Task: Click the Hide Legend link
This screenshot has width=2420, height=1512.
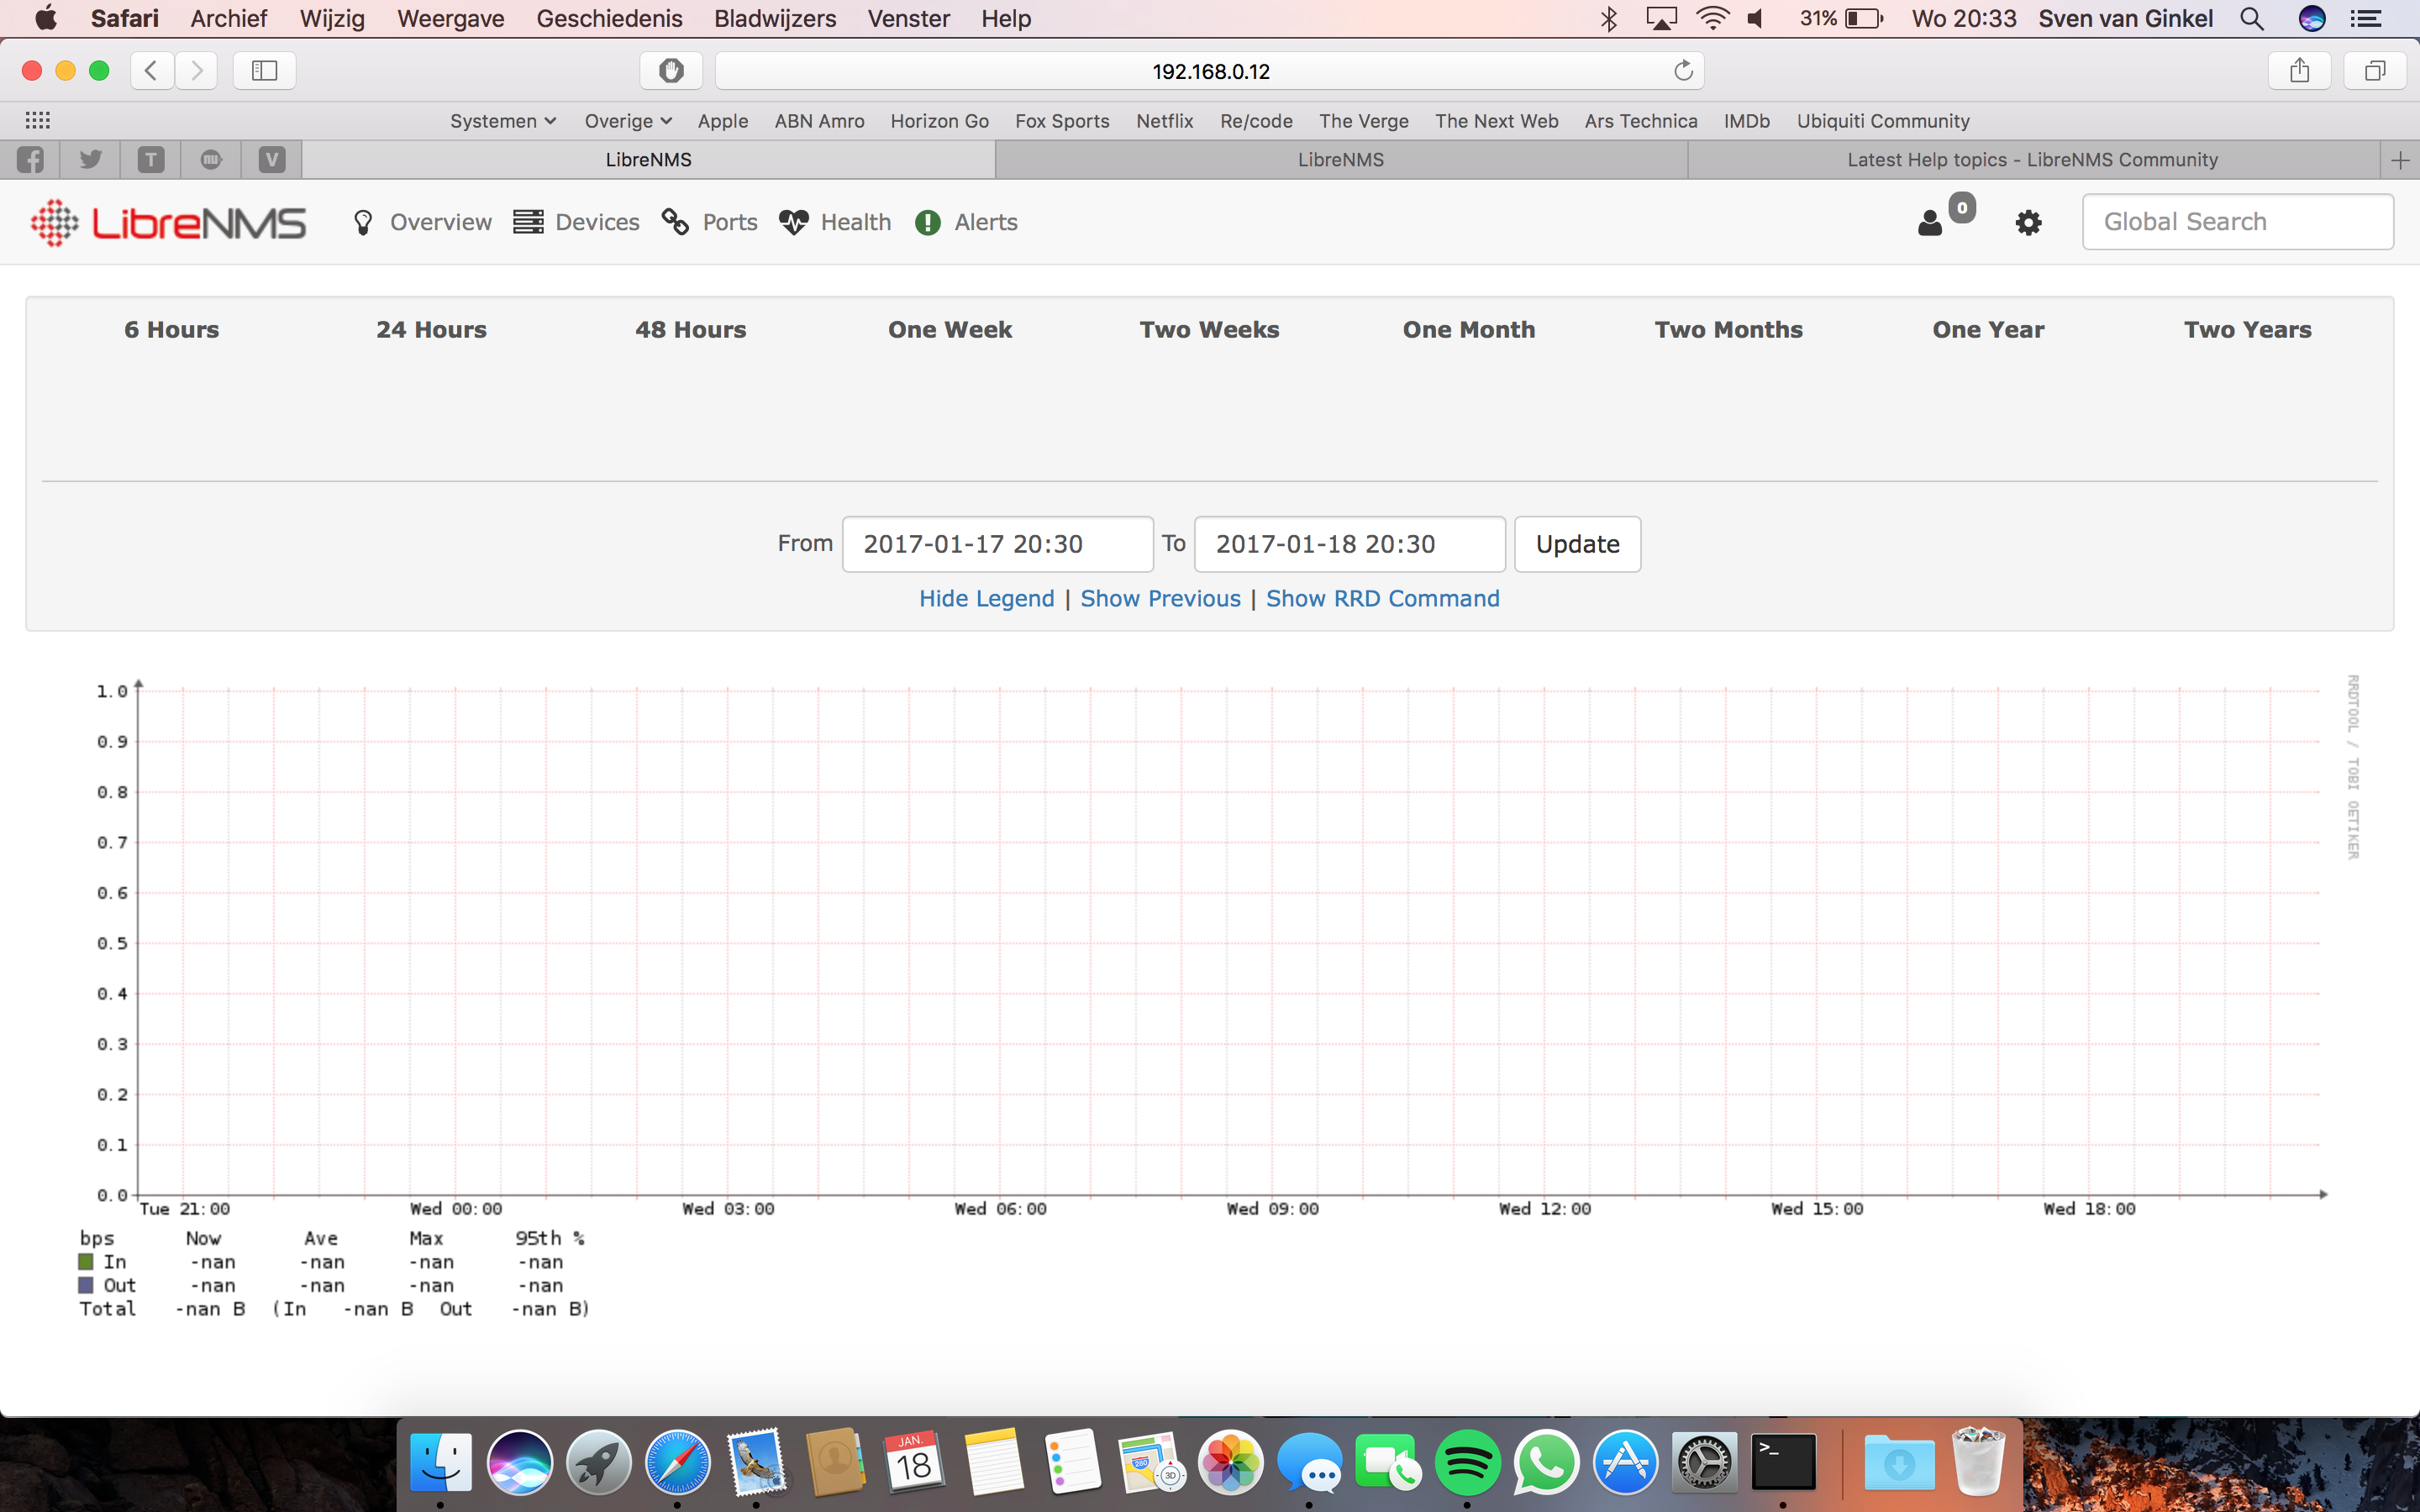Action: pos(987,599)
